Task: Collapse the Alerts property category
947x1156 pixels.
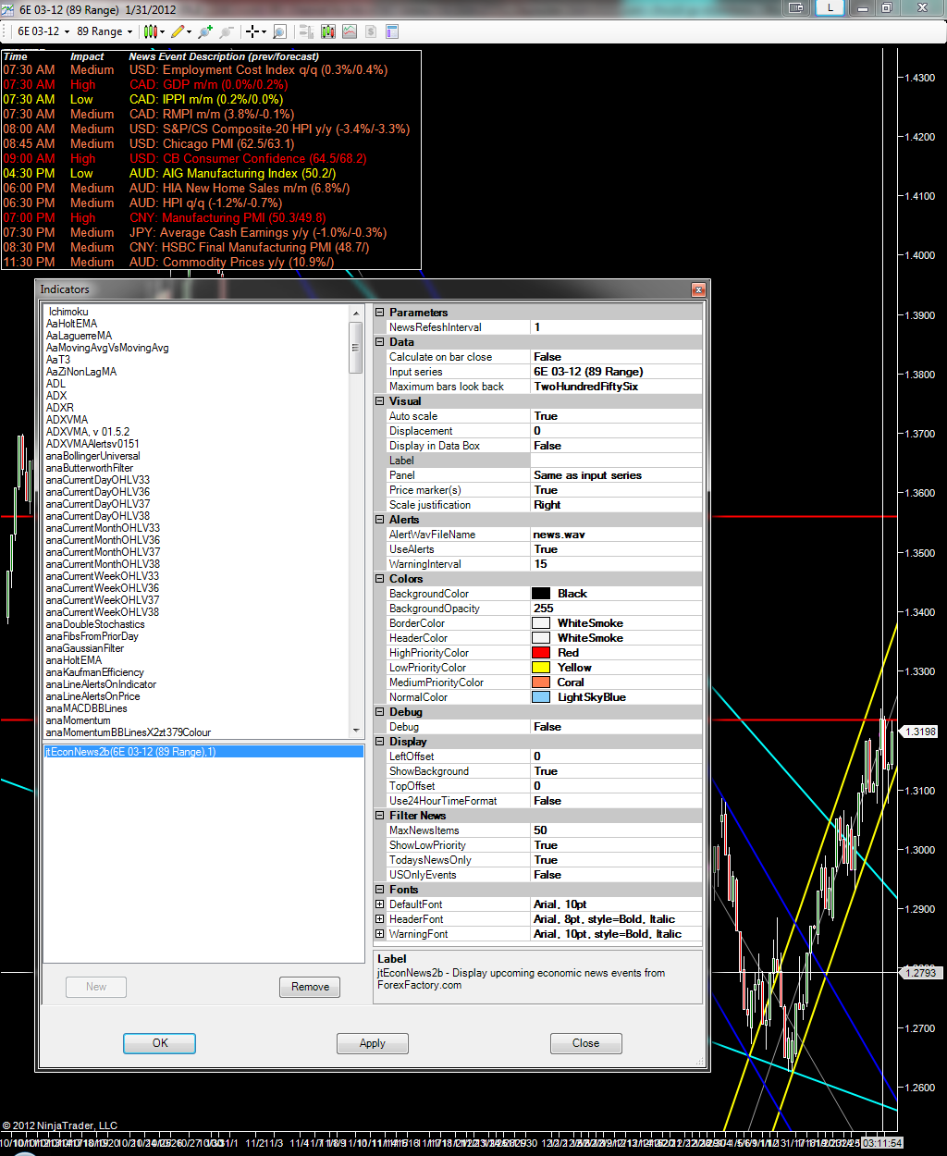Action: coord(380,520)
